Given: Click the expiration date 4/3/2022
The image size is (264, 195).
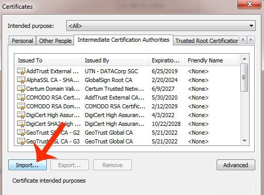Looking at the screenshot, I should click(163, 115).
